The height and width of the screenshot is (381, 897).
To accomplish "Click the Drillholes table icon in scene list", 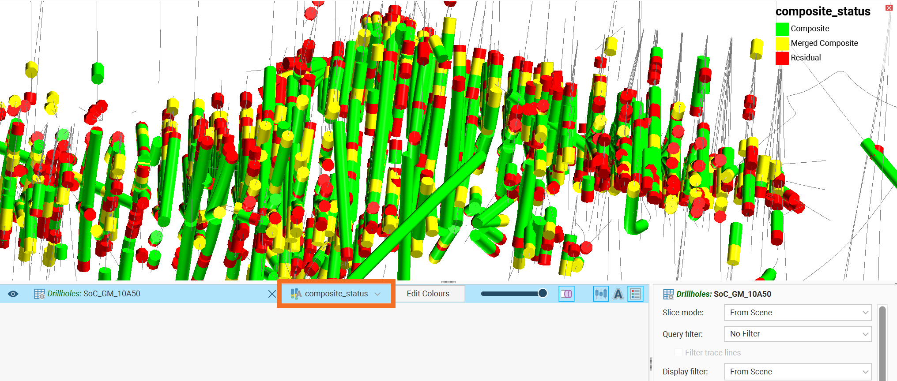I will pyautogui.click(x=39, y=294).
